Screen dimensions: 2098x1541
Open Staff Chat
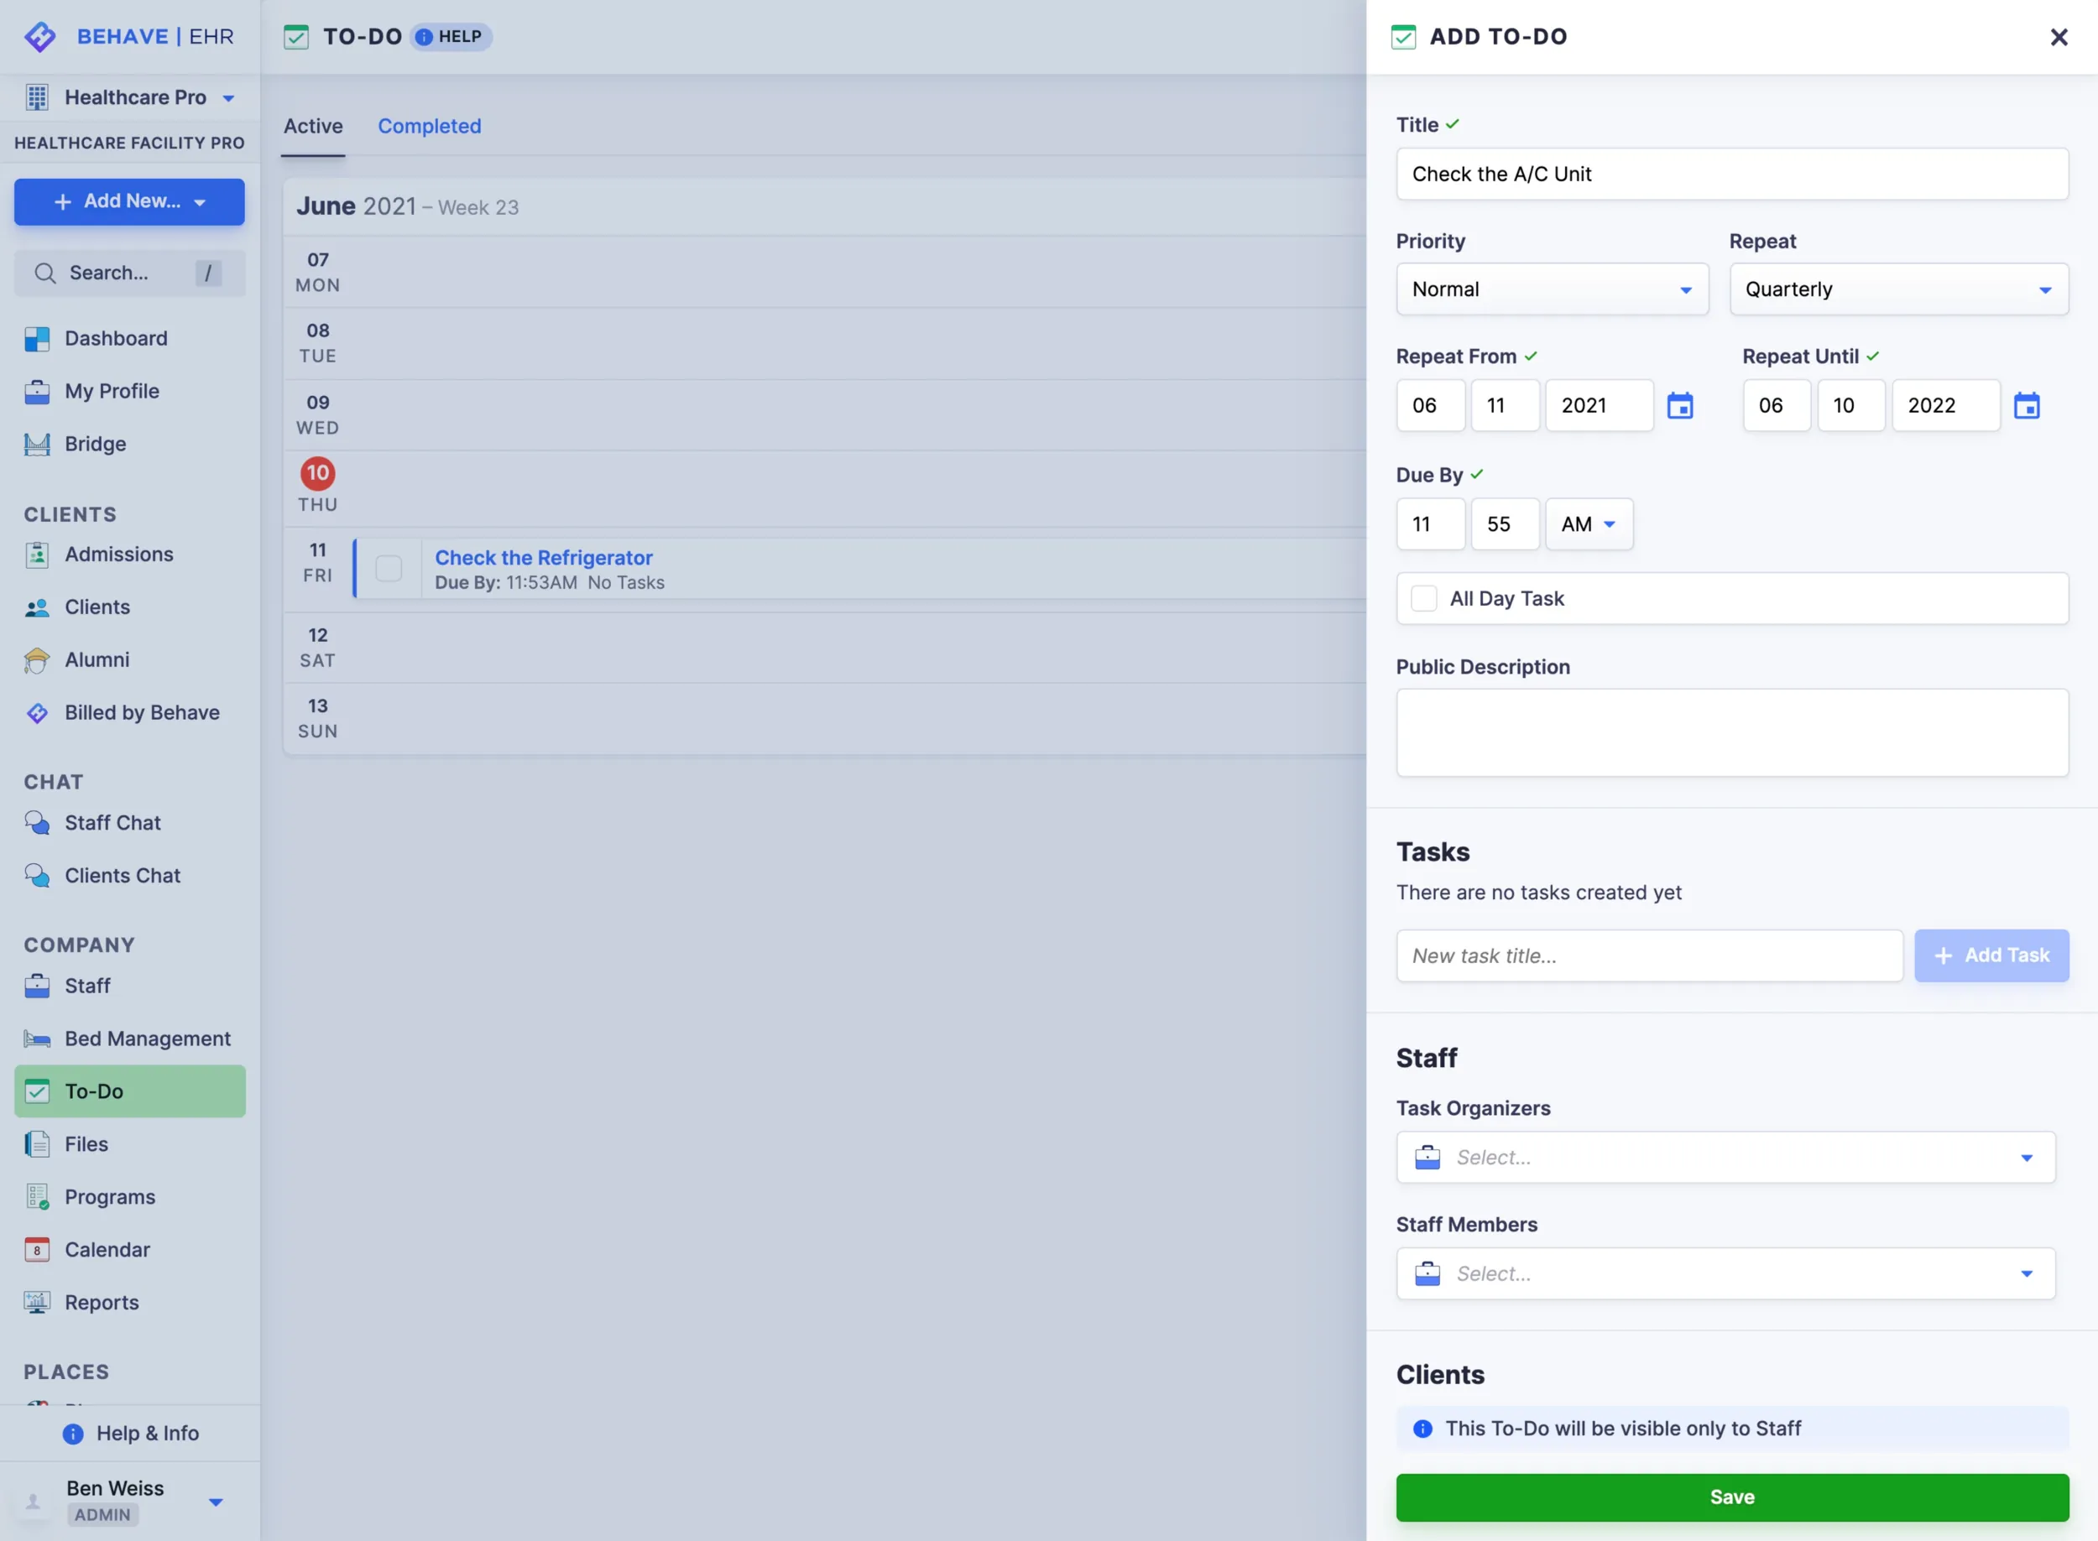pyautogui.click(x=113, y=823)
